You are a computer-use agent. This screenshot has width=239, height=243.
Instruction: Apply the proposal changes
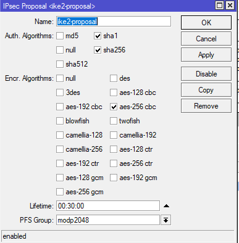click(x=206, y=55)
